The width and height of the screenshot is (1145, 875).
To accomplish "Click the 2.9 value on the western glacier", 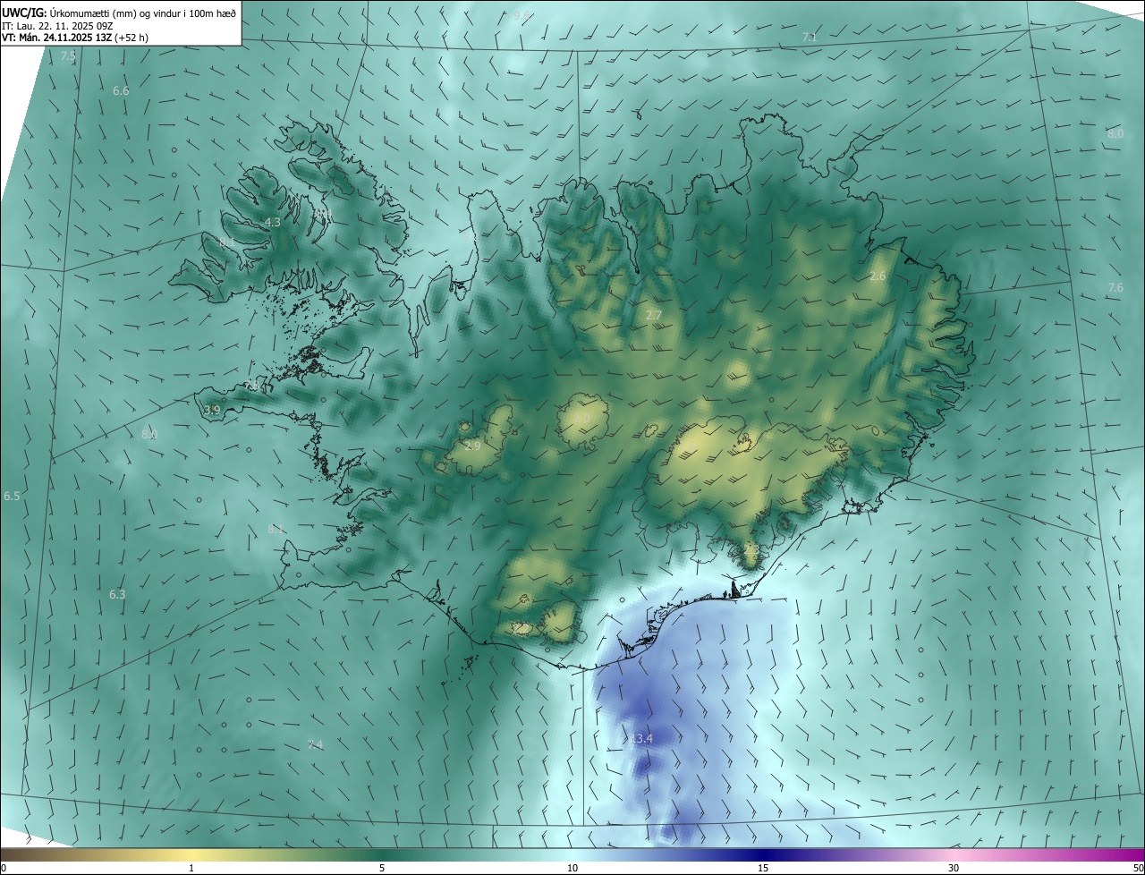I will click(473, 446).
